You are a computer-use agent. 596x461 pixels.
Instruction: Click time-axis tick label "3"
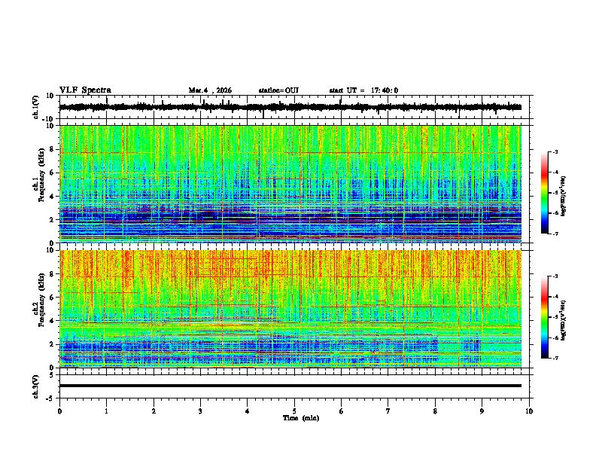[x=200, y=411]
